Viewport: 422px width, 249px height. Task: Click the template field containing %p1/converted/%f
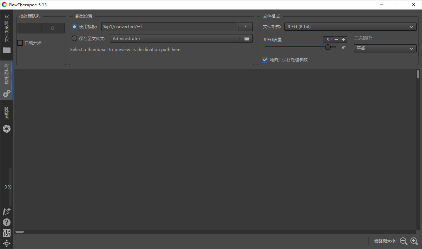click(169, 27)
